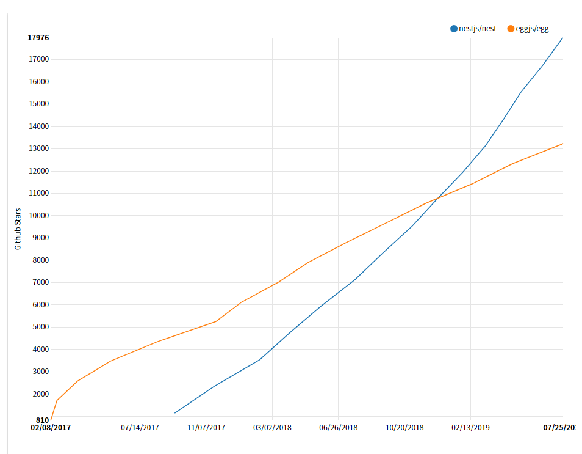Toggle the nestjs/nest legend label
Viewport: 582px width, 454px height.
(477, 29)
